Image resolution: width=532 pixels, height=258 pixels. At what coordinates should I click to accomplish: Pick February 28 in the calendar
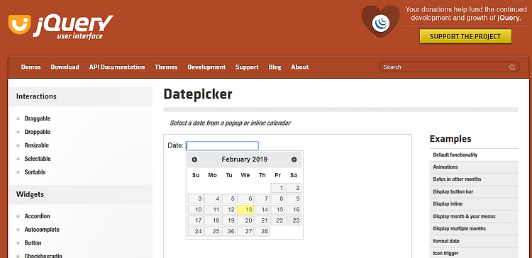click(262, 232)
